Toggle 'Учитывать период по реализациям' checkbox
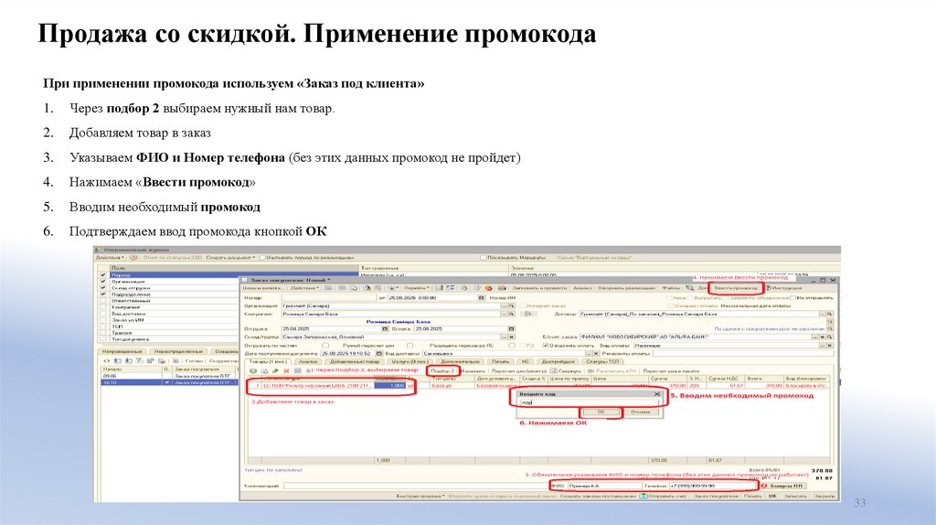The image size is (936, 525). click(x=262, y=257)
